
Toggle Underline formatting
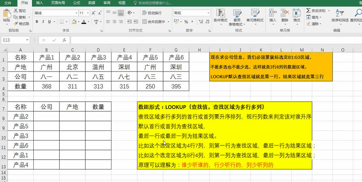coord(49,22)
